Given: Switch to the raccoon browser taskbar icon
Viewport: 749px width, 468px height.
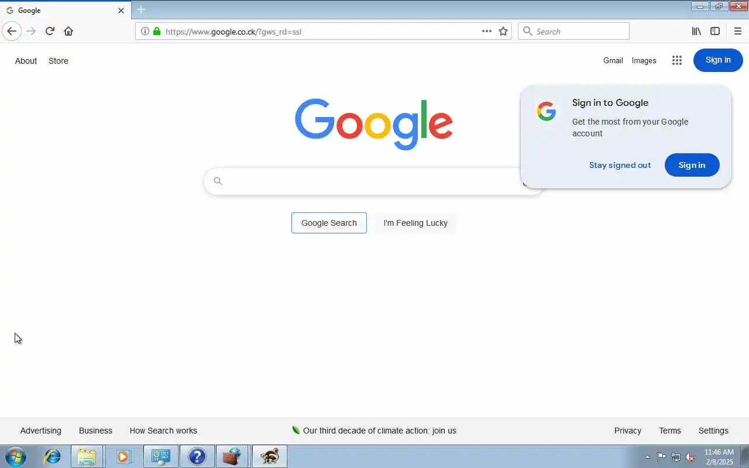Looking at the screenshot, I should click(x=269, y=456).
